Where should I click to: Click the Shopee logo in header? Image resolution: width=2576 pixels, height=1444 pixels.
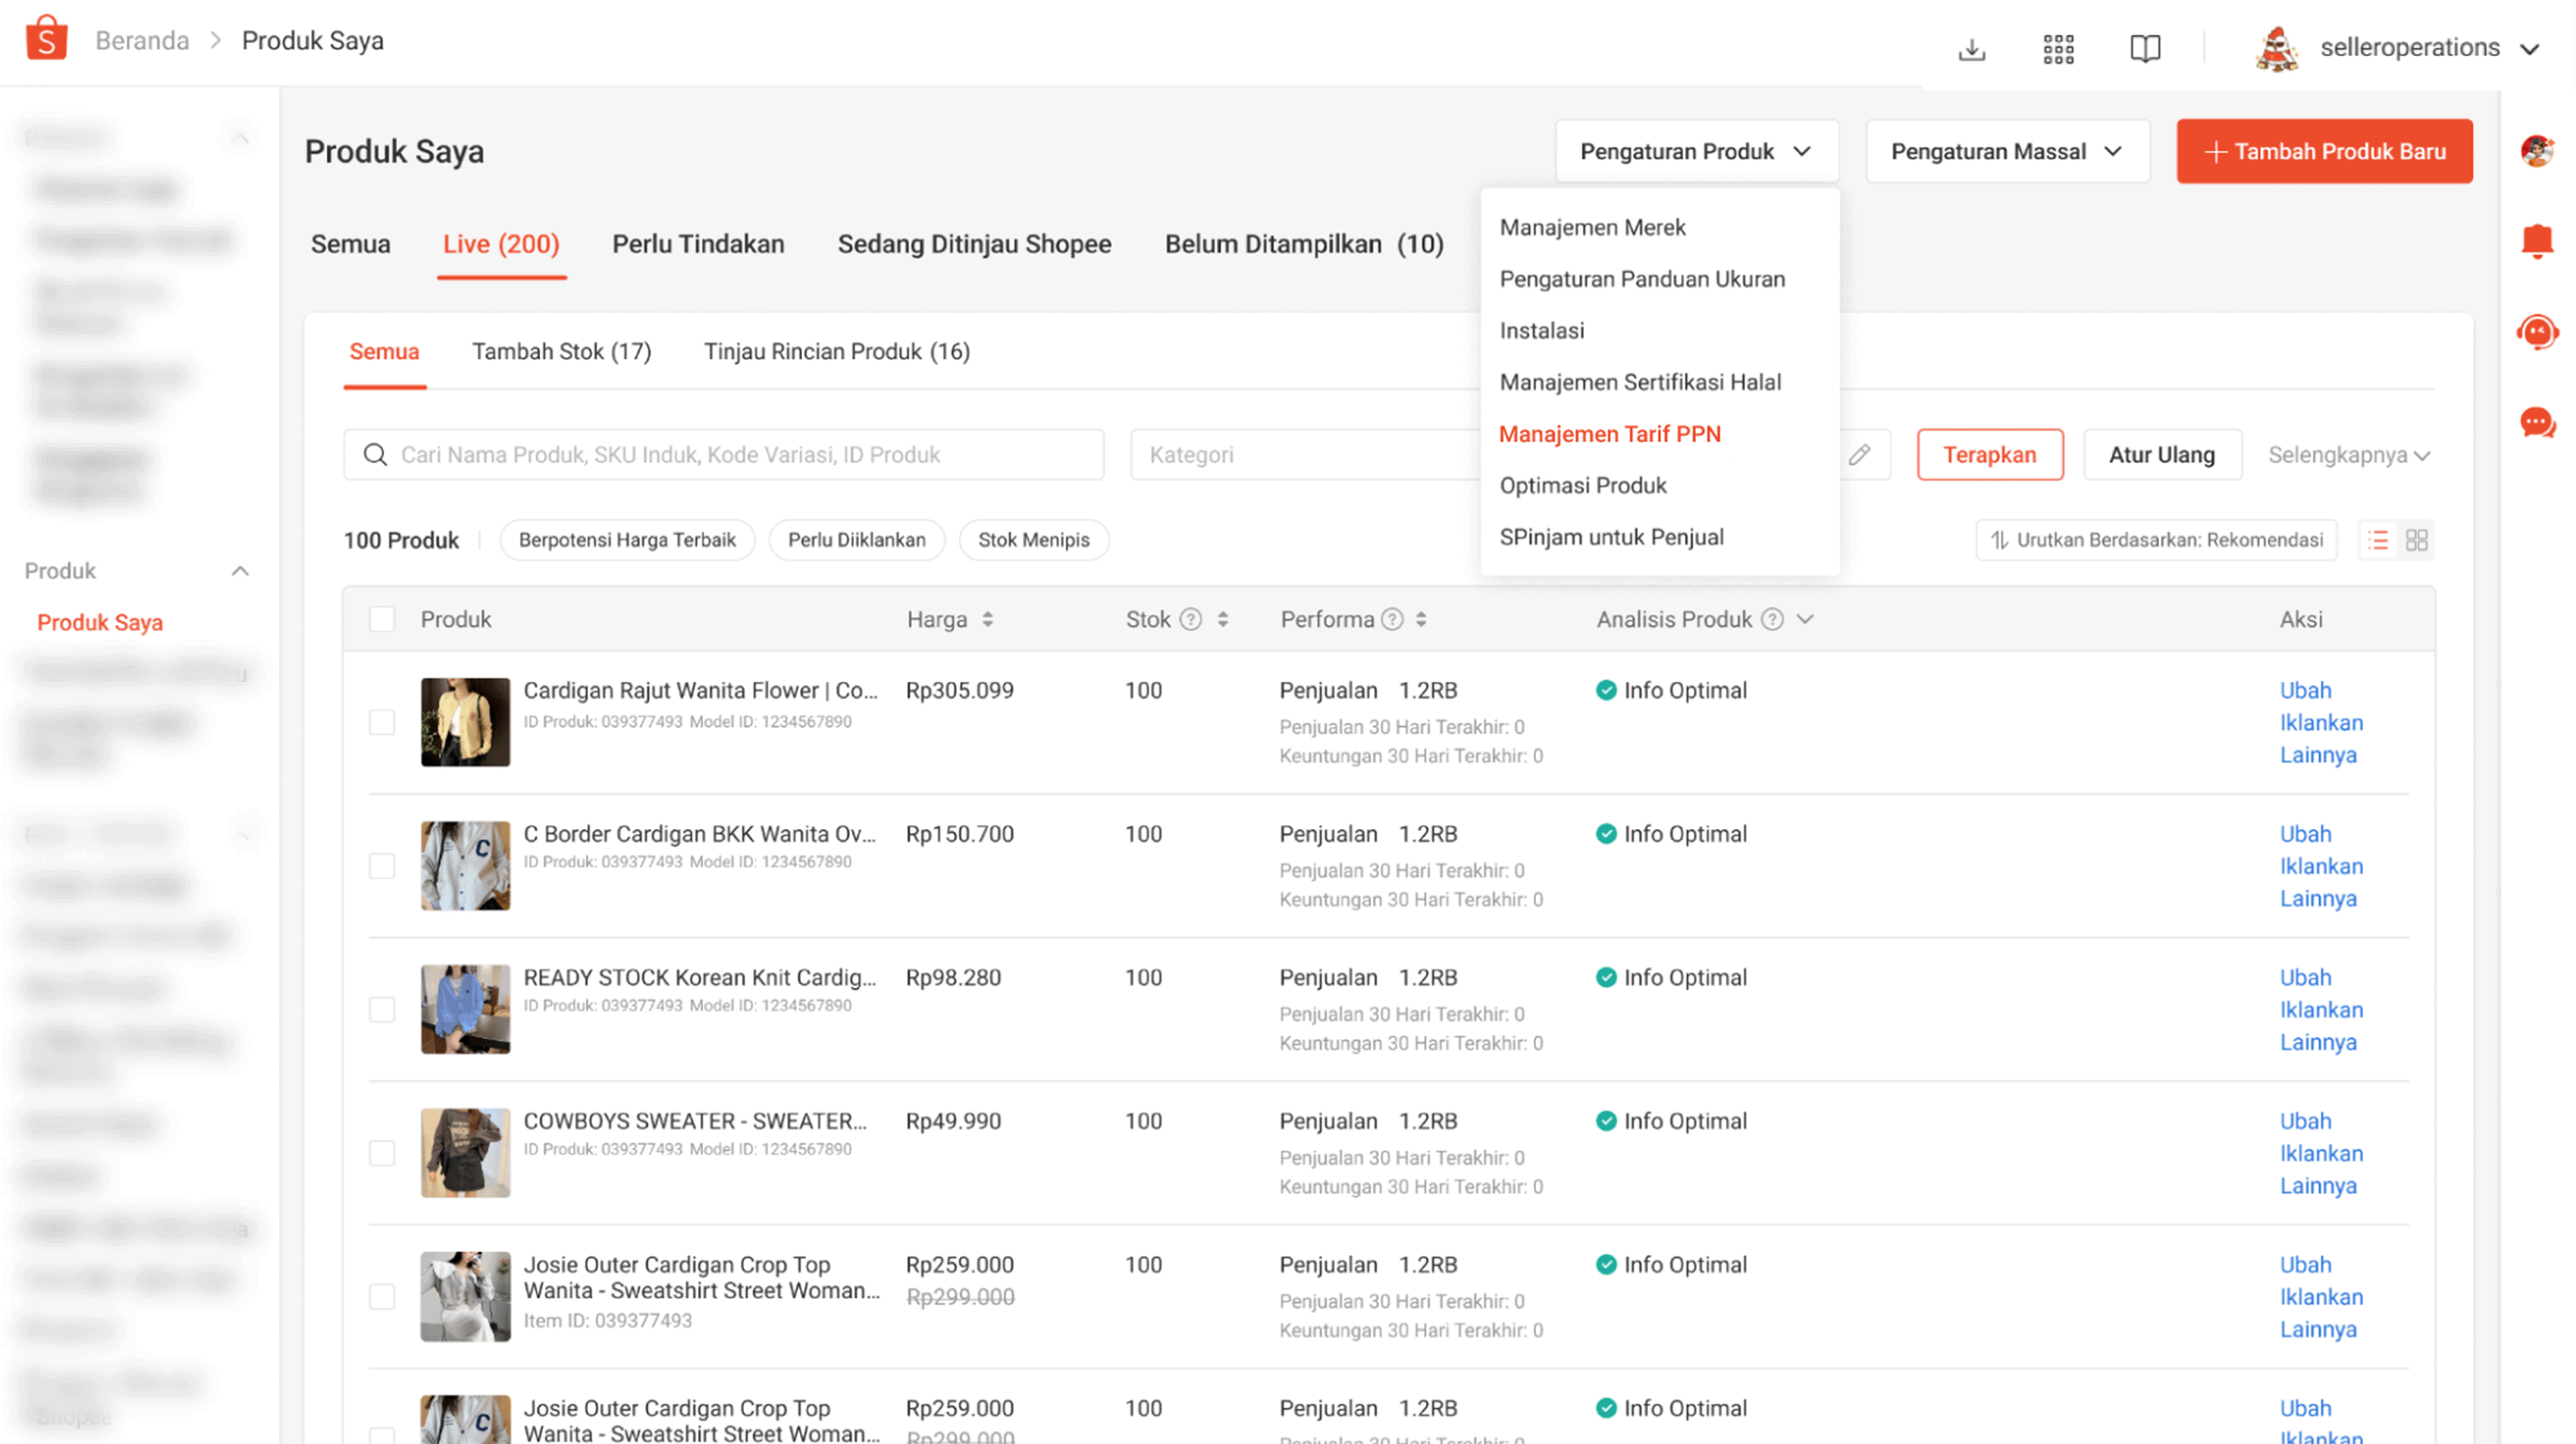point(46,39)
